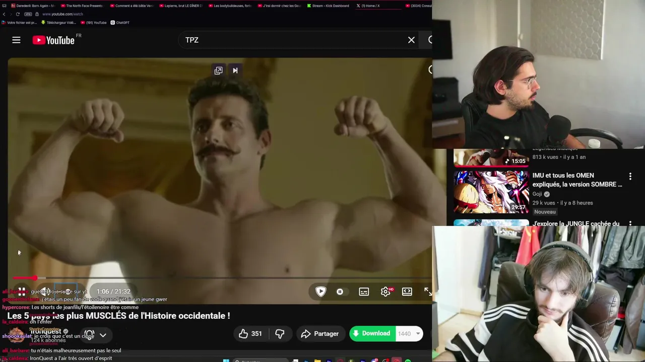Click the IronQuest channel avatar
Screen dimensions: 645x362
(x=16, y=334)
